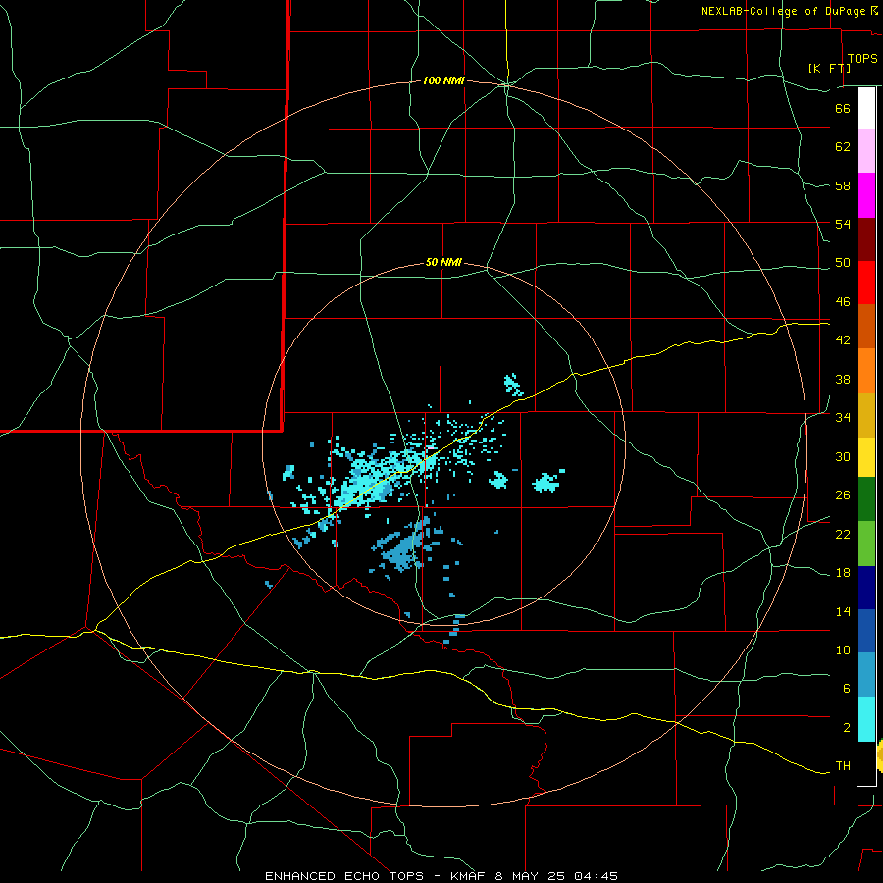Click the legend value 38
883x883 pixels.
(843, 379)
